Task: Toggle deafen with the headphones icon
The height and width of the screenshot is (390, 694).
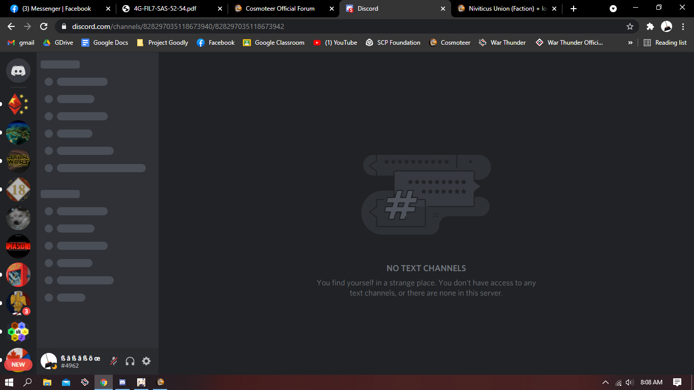Action: click(130, 361)
